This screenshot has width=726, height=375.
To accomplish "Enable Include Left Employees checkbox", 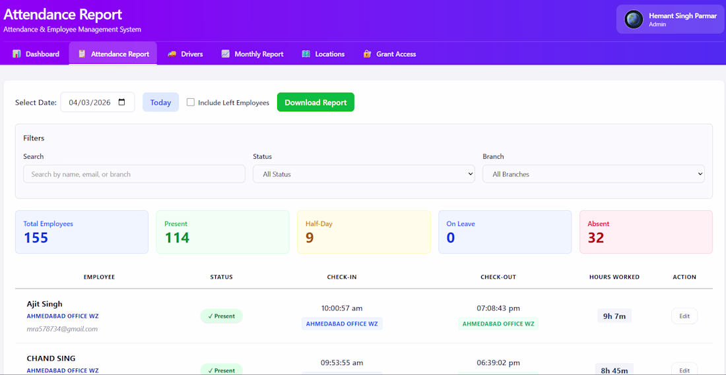I will (190, 102).
